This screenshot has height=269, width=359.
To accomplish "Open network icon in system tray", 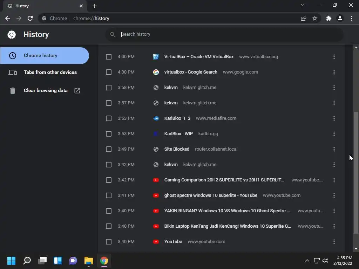I will click(x=317, y=261).
